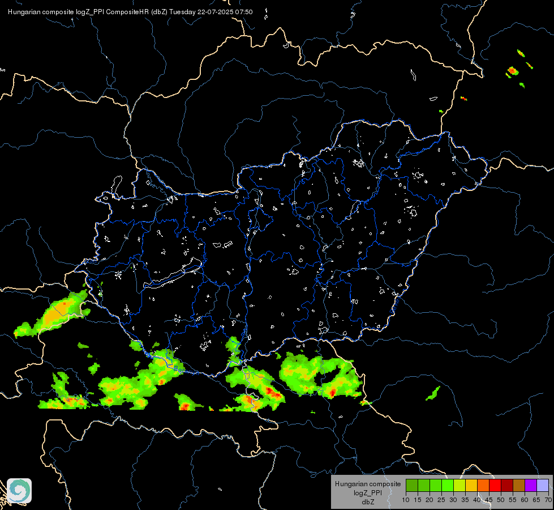Select the 20–25 dBZ green swatch

tap(436, 485)
